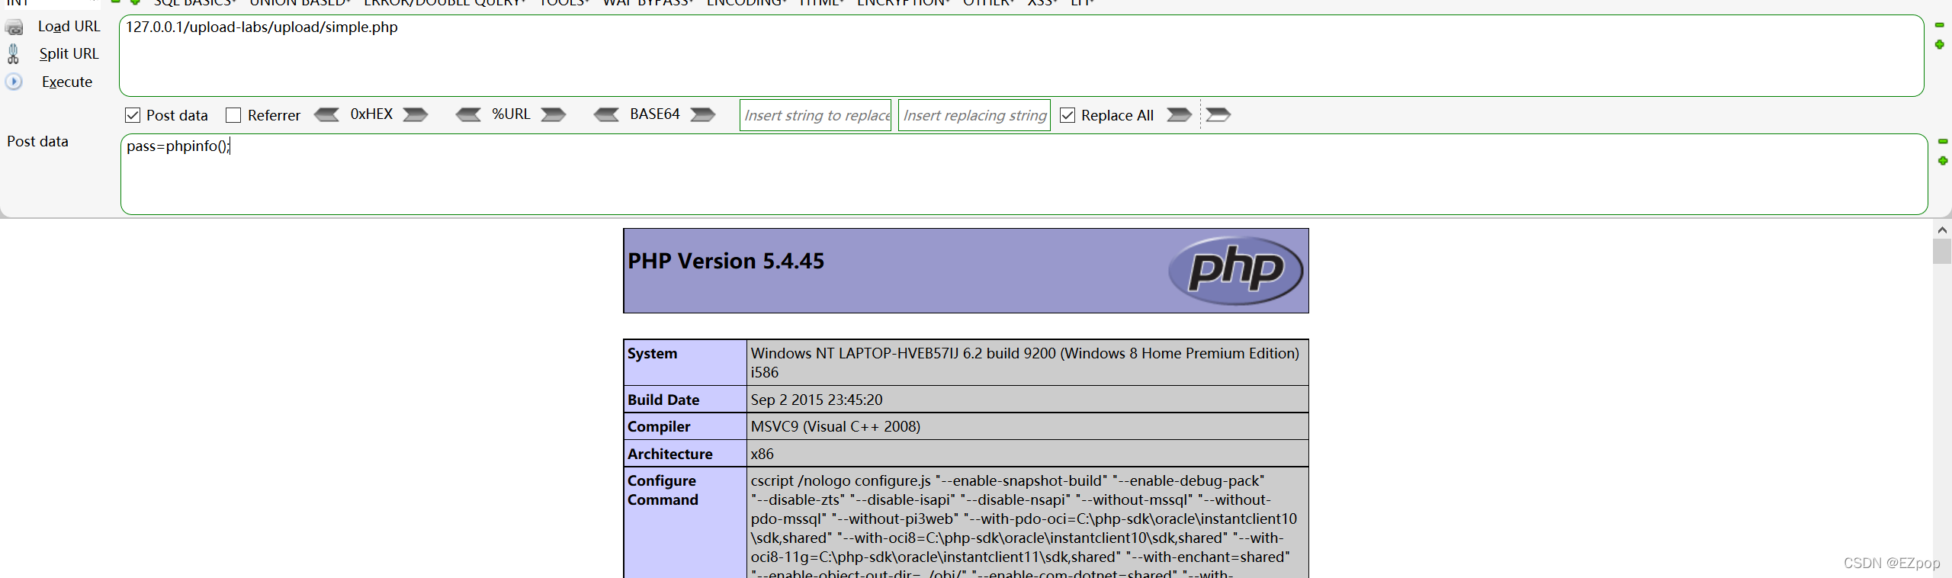
Task: Decode selection with the BASE64 left arrow
Action: click(607, 115)
